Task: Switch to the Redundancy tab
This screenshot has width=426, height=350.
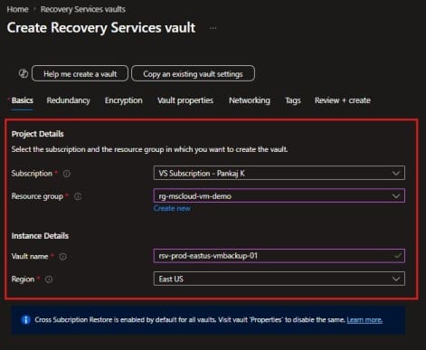Action: (68, 100)
